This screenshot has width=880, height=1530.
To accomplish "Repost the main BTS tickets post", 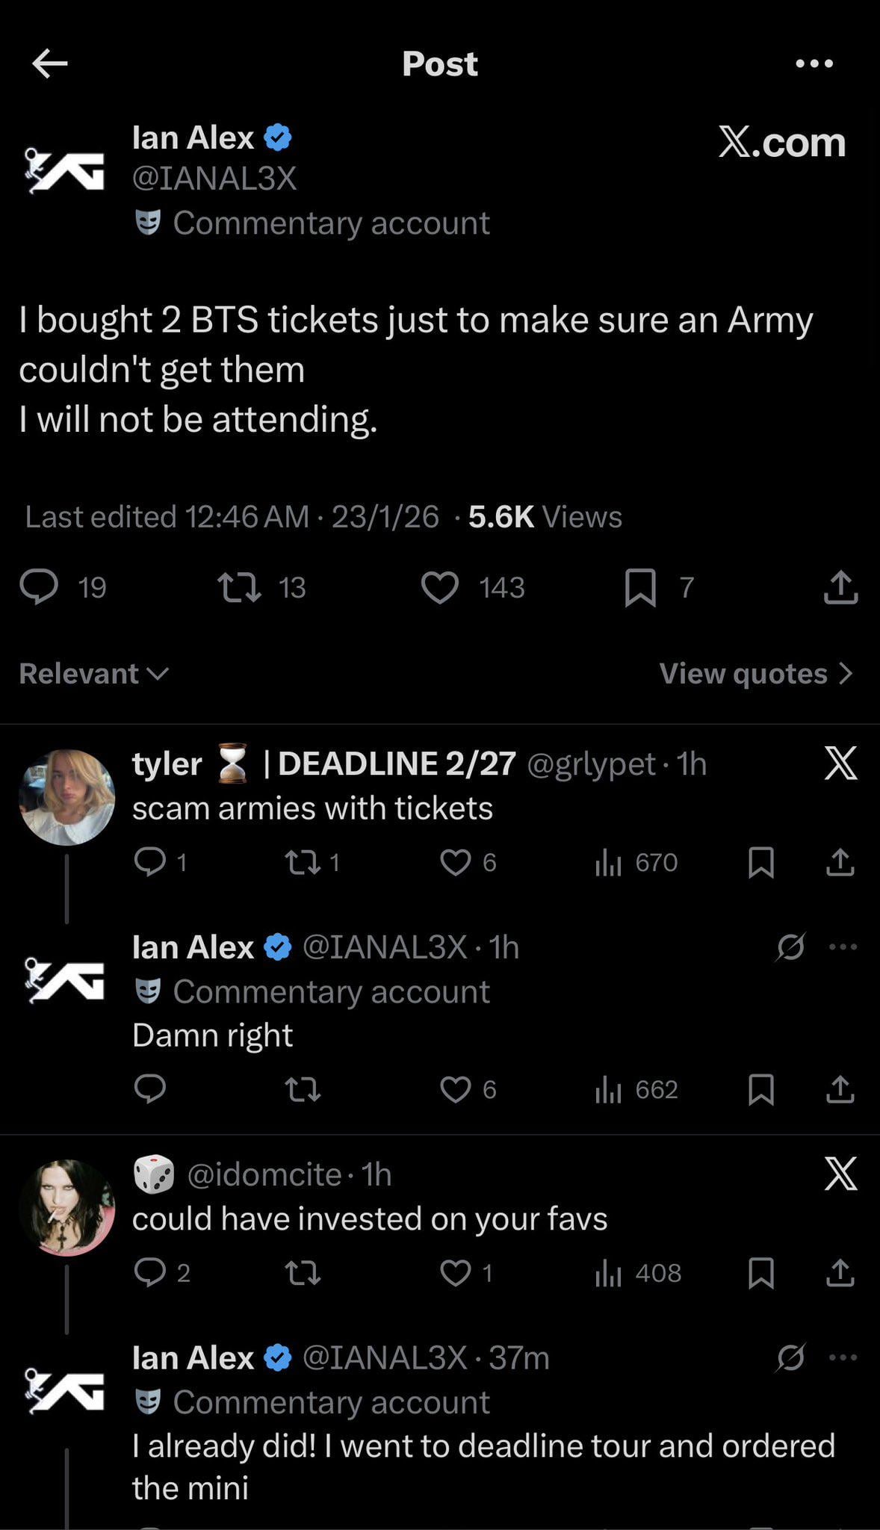I will point(239,587).
